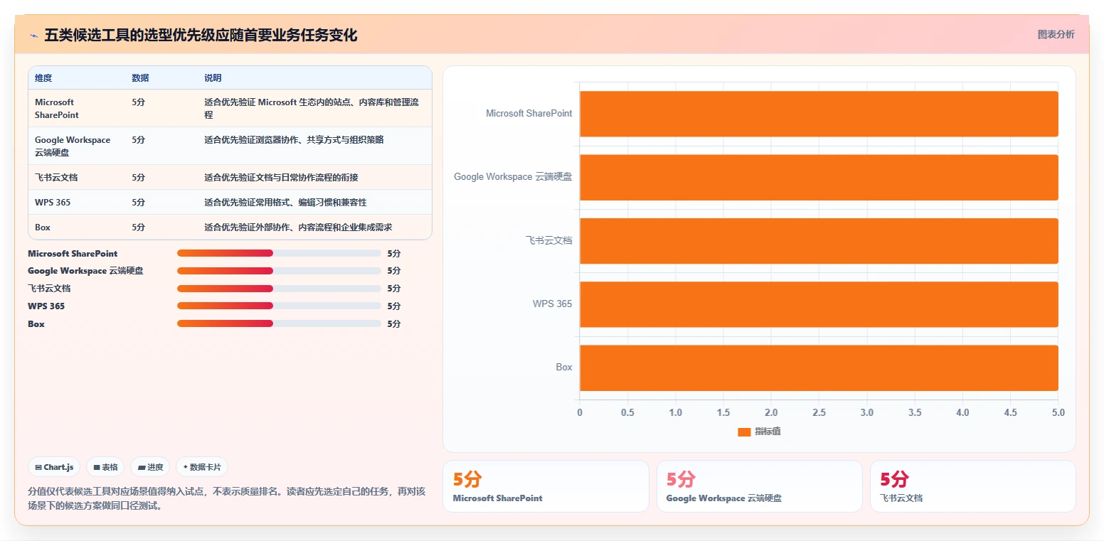Select the 数据卡片 chip
Image resolution: width=1104 pixels, height=541 pixels.
coord(202,467)
